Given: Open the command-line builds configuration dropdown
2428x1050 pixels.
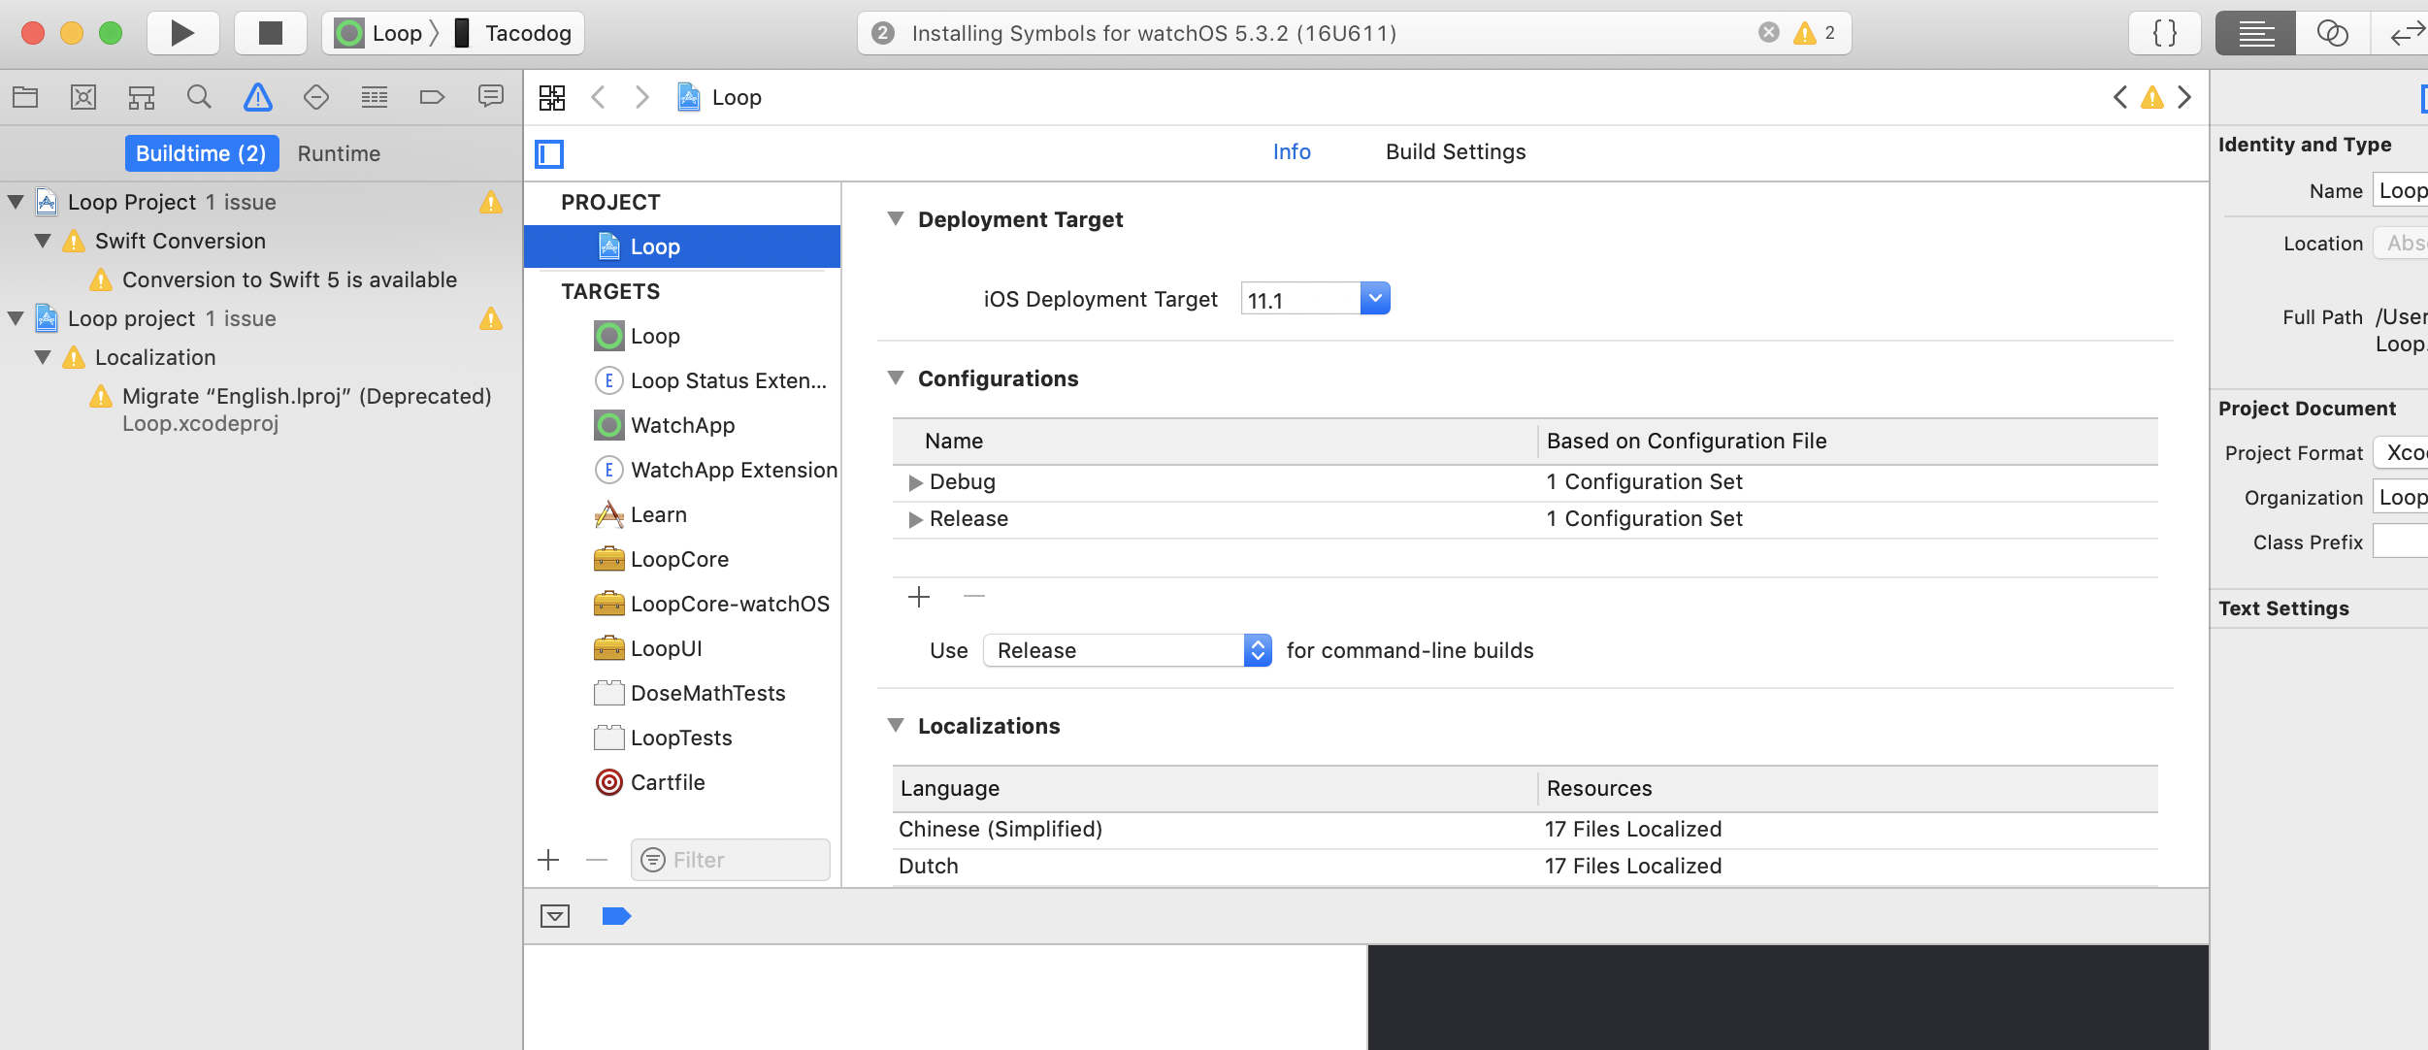Looking at the screenshot, I should click(1256, 650).
